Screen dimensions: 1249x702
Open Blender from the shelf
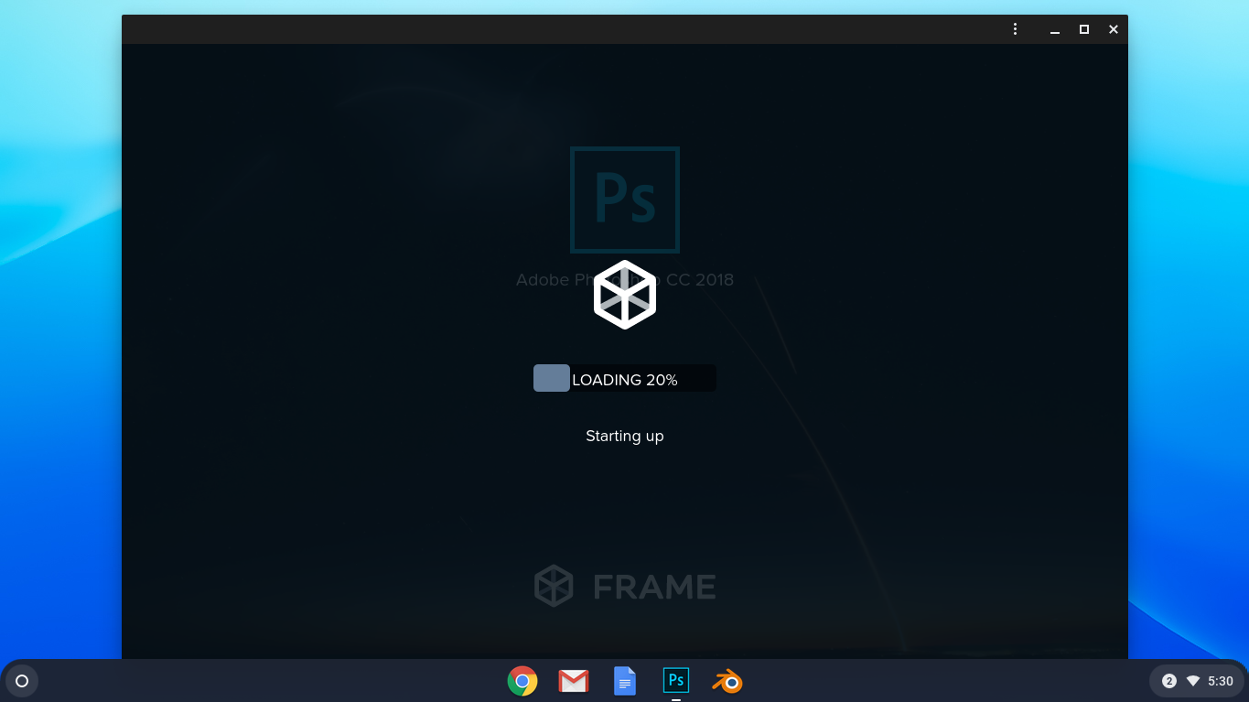pos(727,680)
